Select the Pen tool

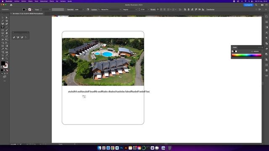(x=3, y=24)
